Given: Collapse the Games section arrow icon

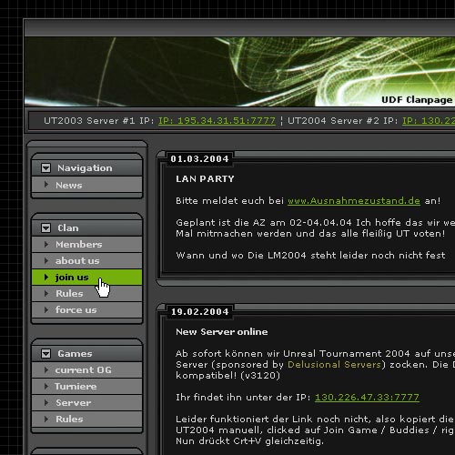Looking at the screenshot, I should [x=45, y=353].
